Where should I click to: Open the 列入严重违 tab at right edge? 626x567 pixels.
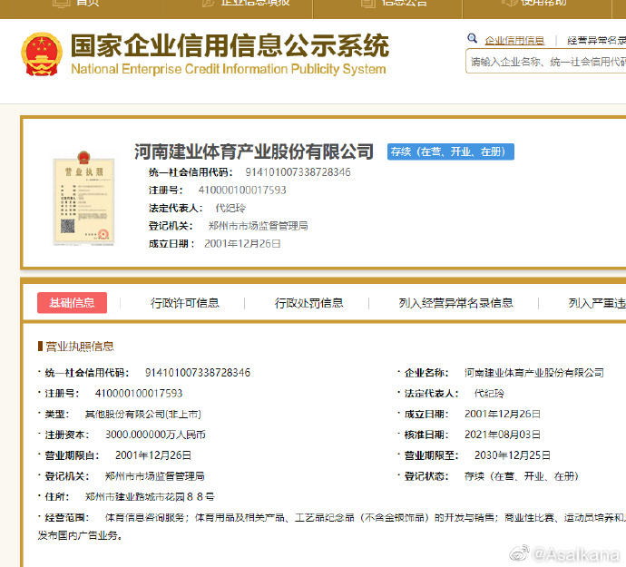[596, 303]
